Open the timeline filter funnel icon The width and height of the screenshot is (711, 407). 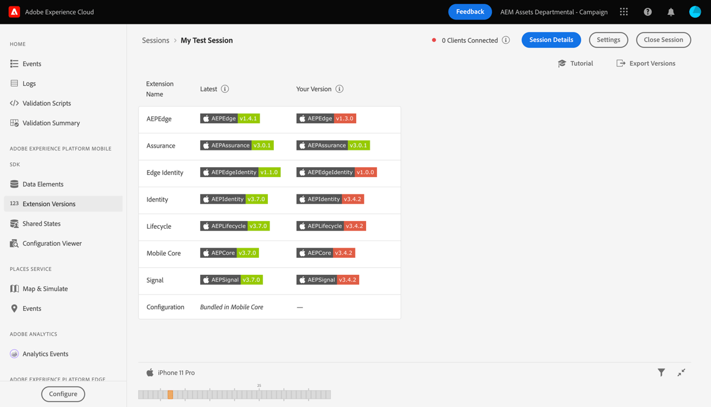(661, 372)
